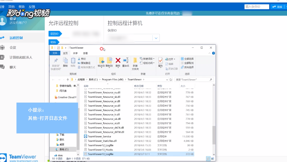287x162 pixels.
Task: Click the File (文件) ribbon tab
Action: (x=55, y=53)
